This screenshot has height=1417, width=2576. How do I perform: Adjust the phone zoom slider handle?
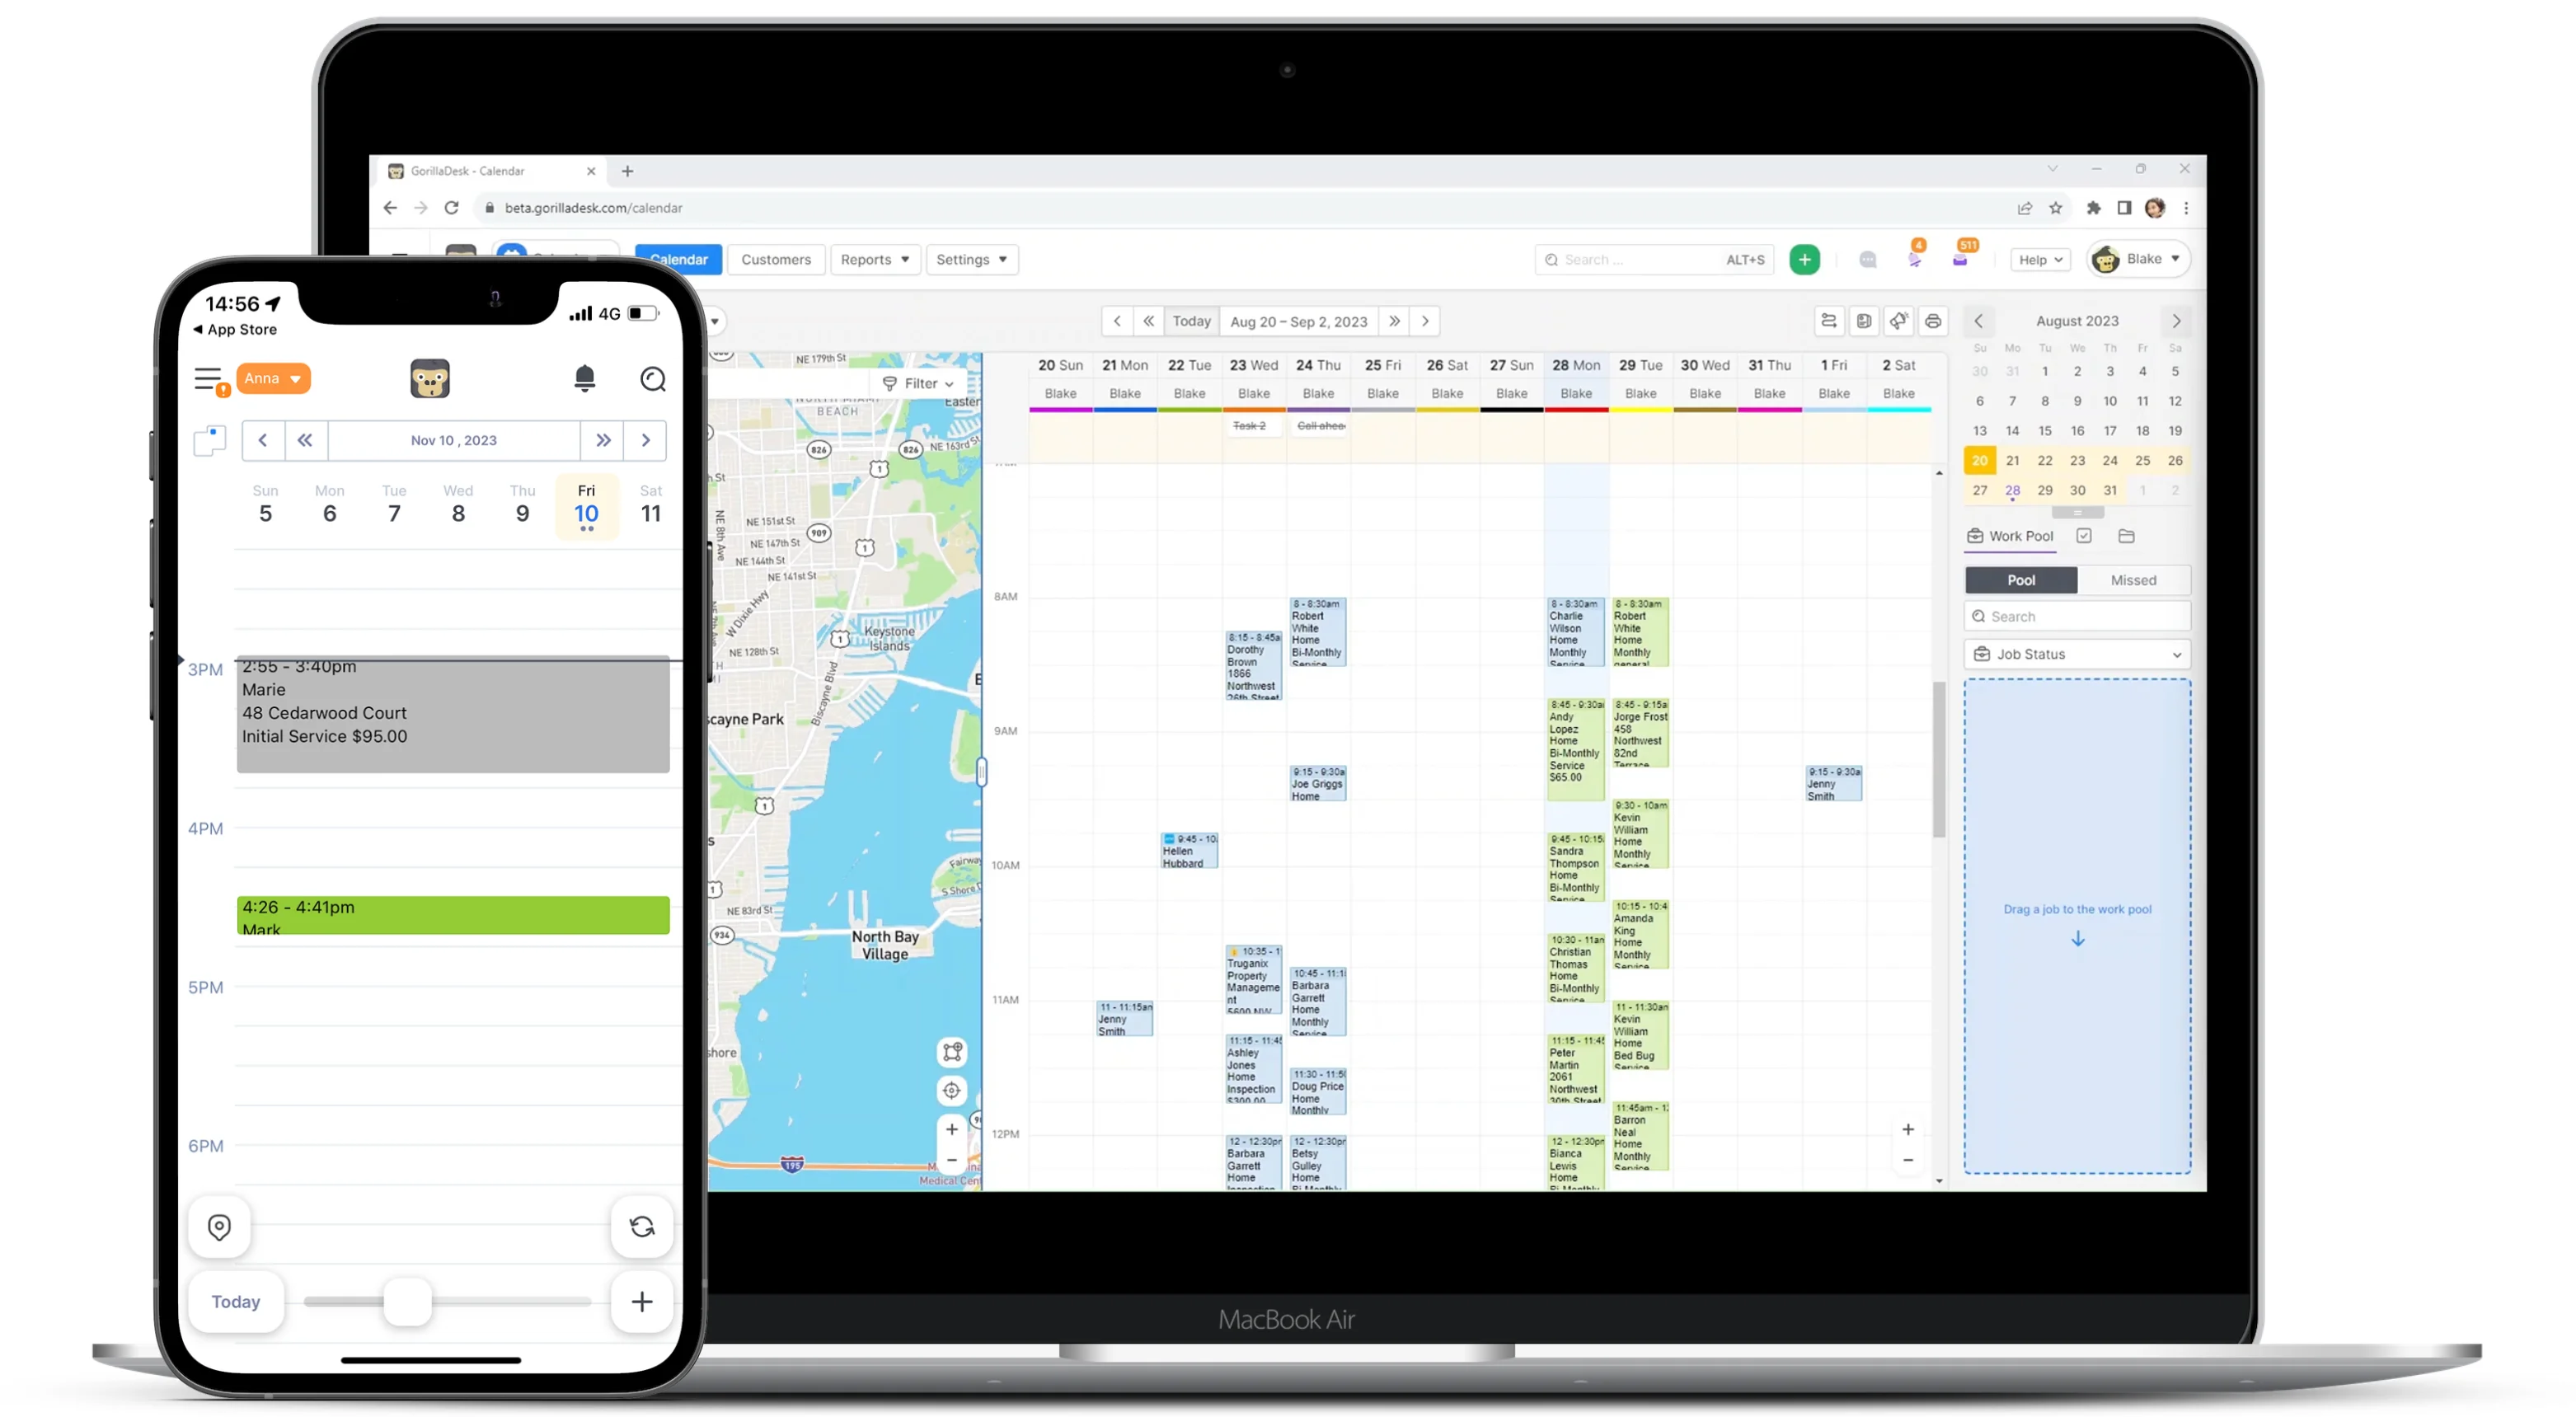point(407,1301)
